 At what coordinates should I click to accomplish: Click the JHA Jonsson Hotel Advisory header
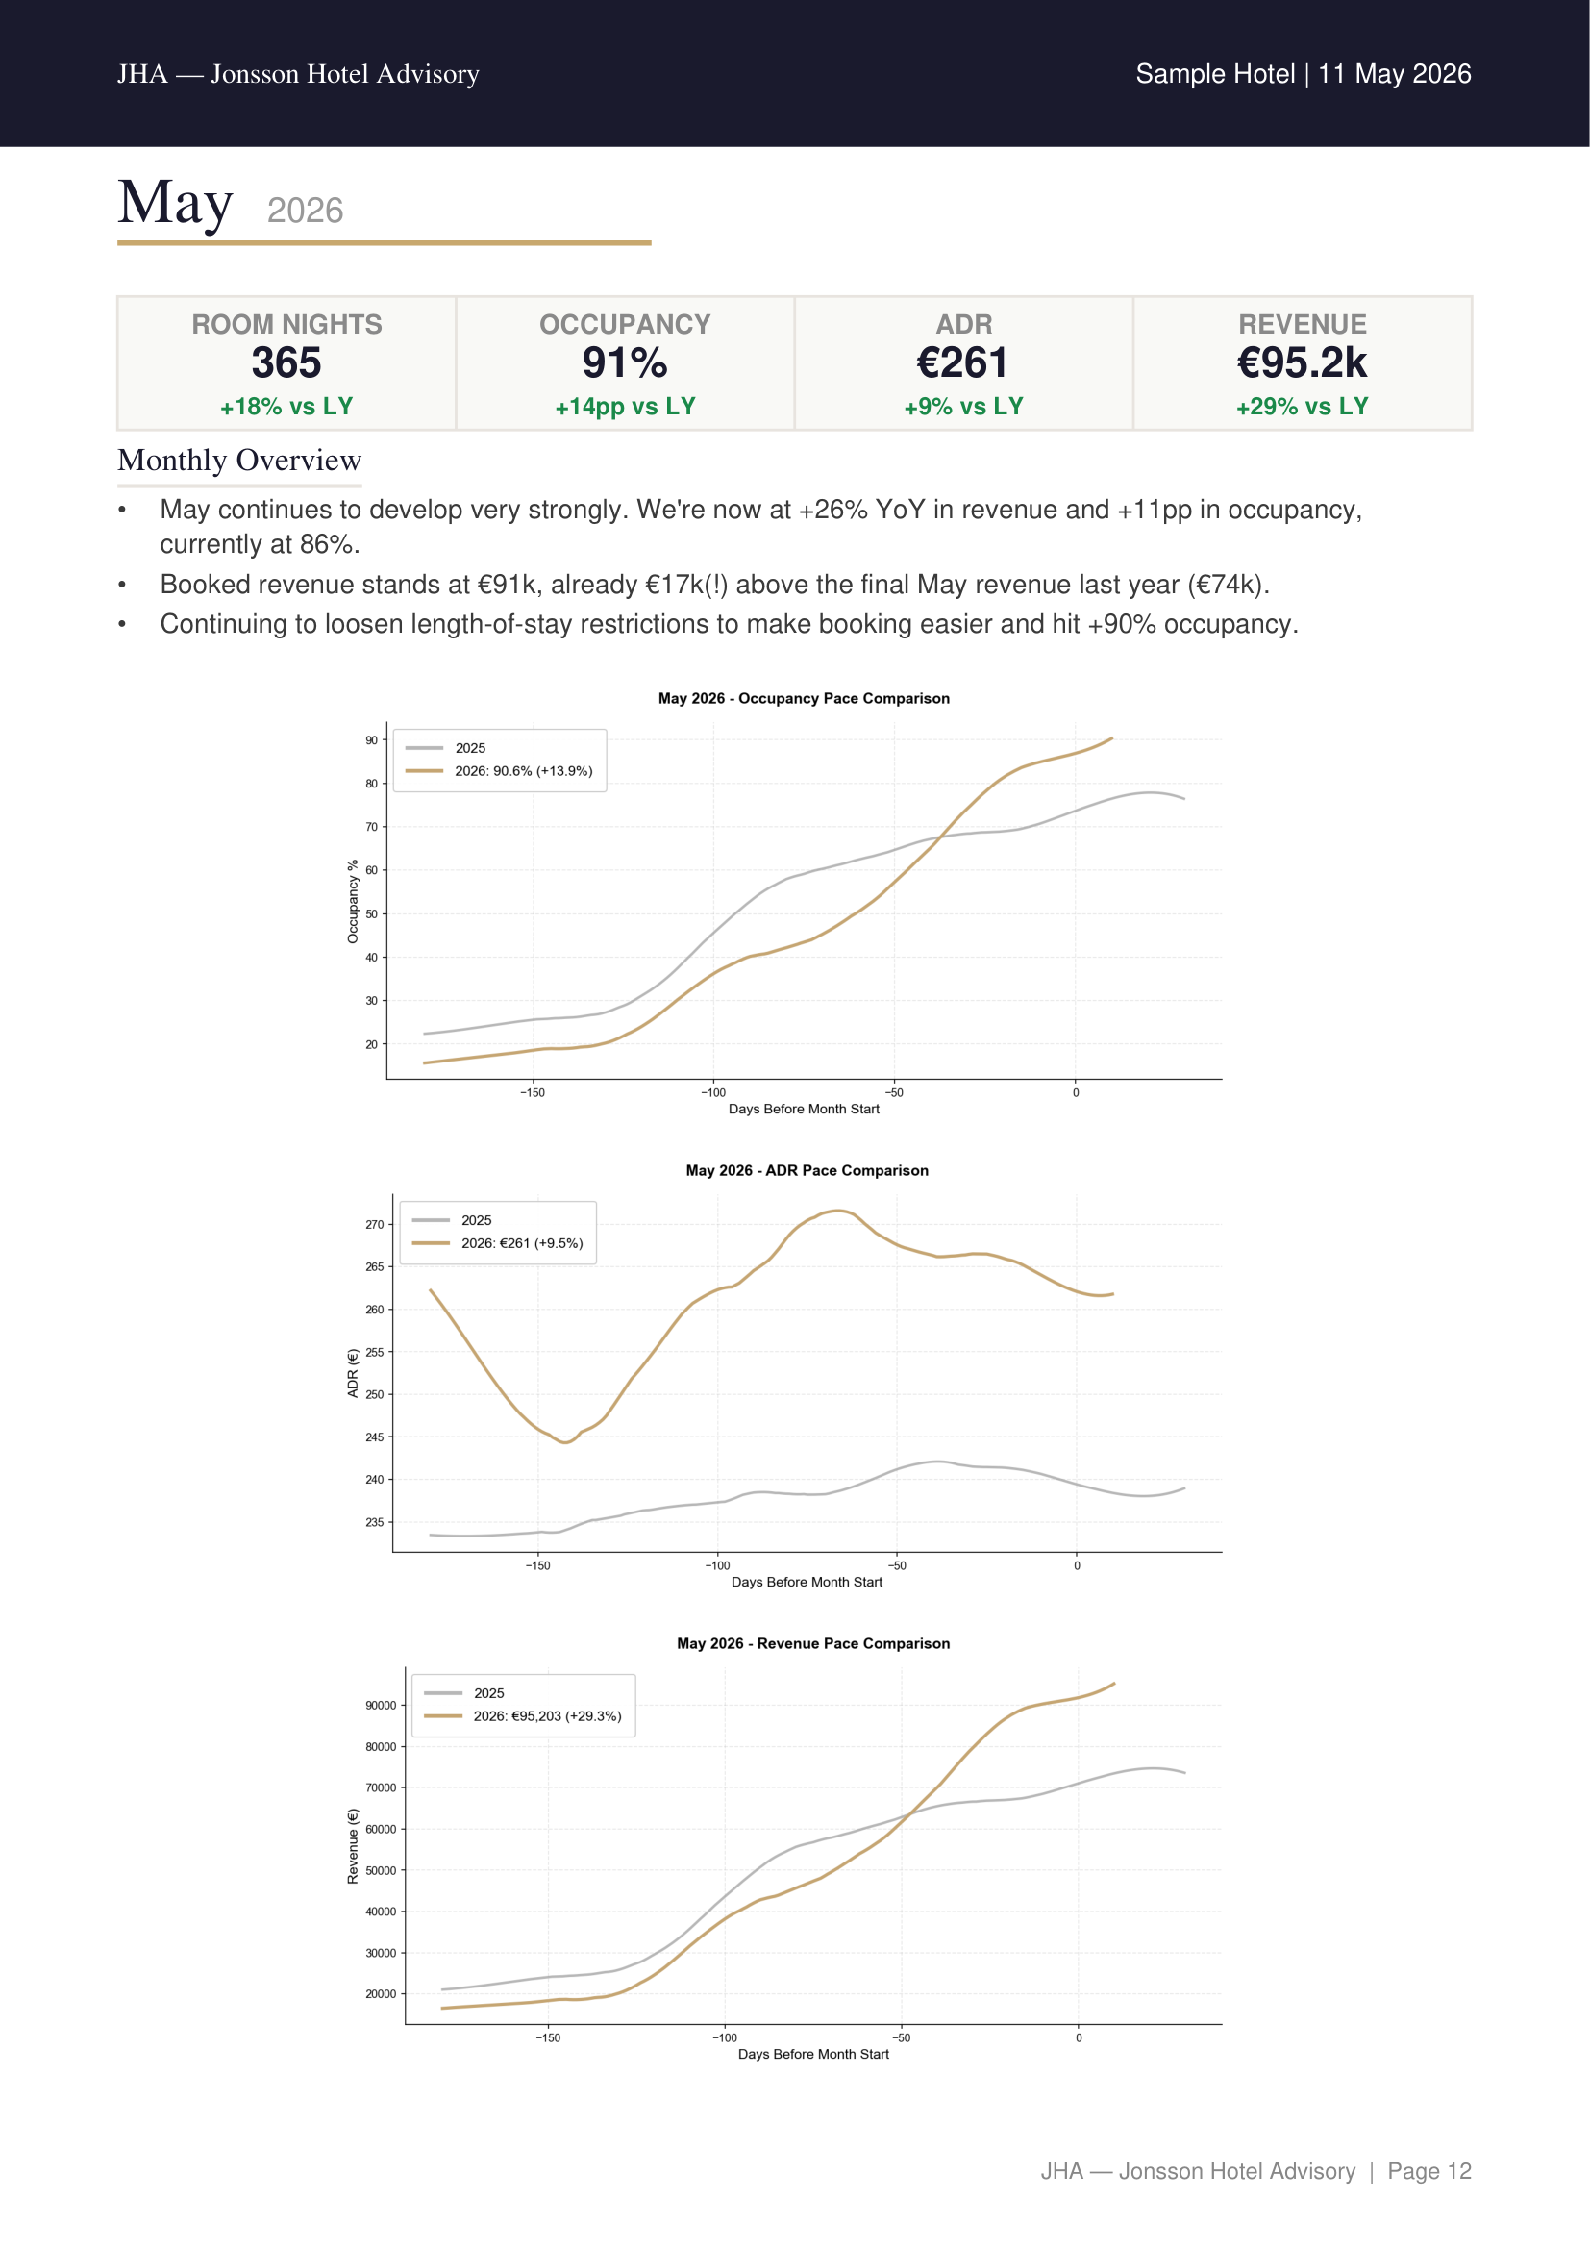[299, 74]
